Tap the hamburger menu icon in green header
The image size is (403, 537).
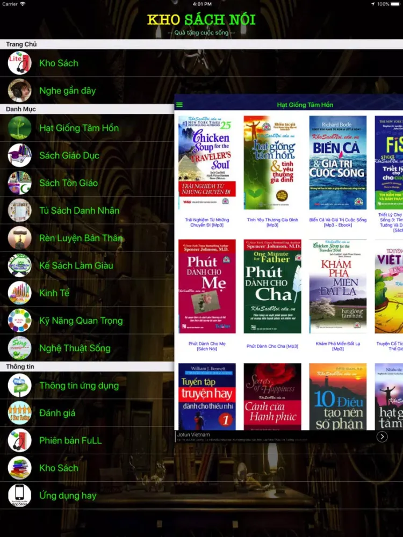(179, 105)
